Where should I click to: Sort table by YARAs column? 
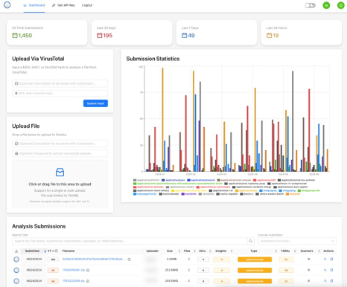pyautogui.click(x=287, y=251)
